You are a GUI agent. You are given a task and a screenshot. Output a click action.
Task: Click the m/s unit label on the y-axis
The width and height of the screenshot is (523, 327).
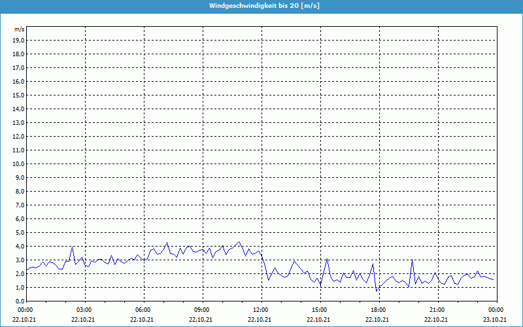(x=20, y=29)
